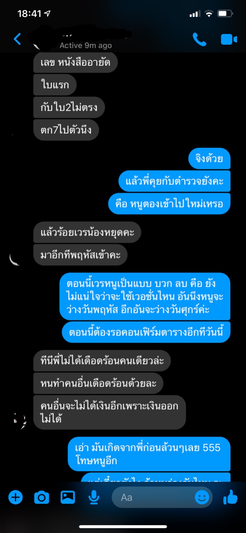Tap sent message 'แล้วพี่คุยกับตำรวจยังคะ'
Viewport: 246px width, 533px height.
click(x=174, y=181)
